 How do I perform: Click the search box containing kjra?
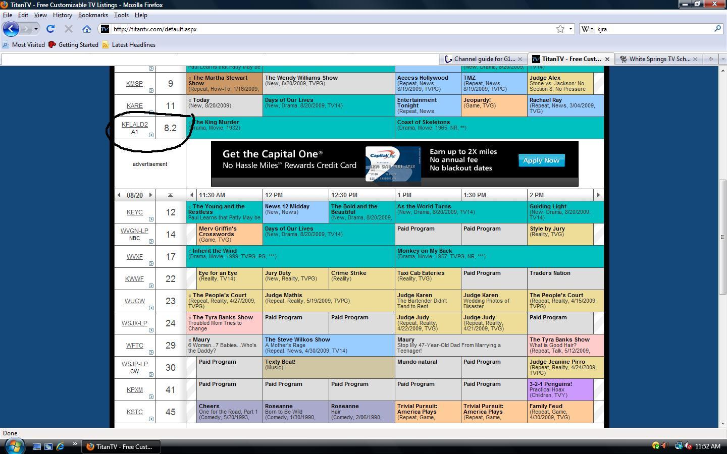coord(654,29)
